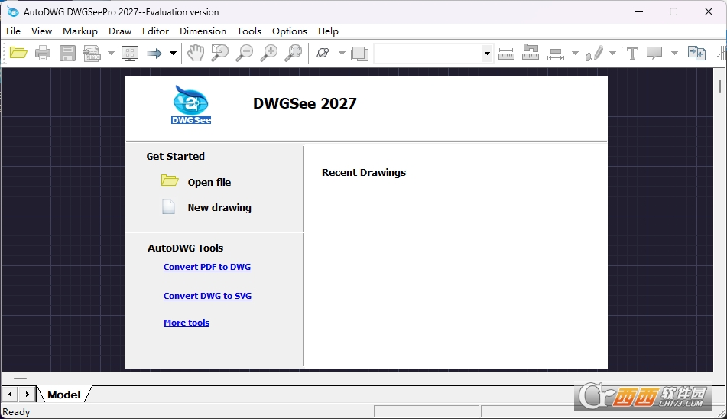Switch to the Model tab
The height and width of the screenshot is (419, 727).
(64, 395)
